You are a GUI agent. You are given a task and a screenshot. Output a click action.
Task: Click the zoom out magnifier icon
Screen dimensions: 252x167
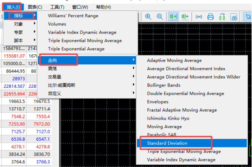(x=160, y=17)
